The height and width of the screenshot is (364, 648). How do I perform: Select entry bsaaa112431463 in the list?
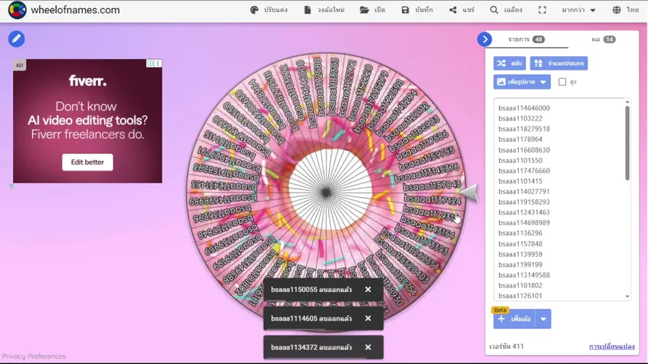pos(524,212)
